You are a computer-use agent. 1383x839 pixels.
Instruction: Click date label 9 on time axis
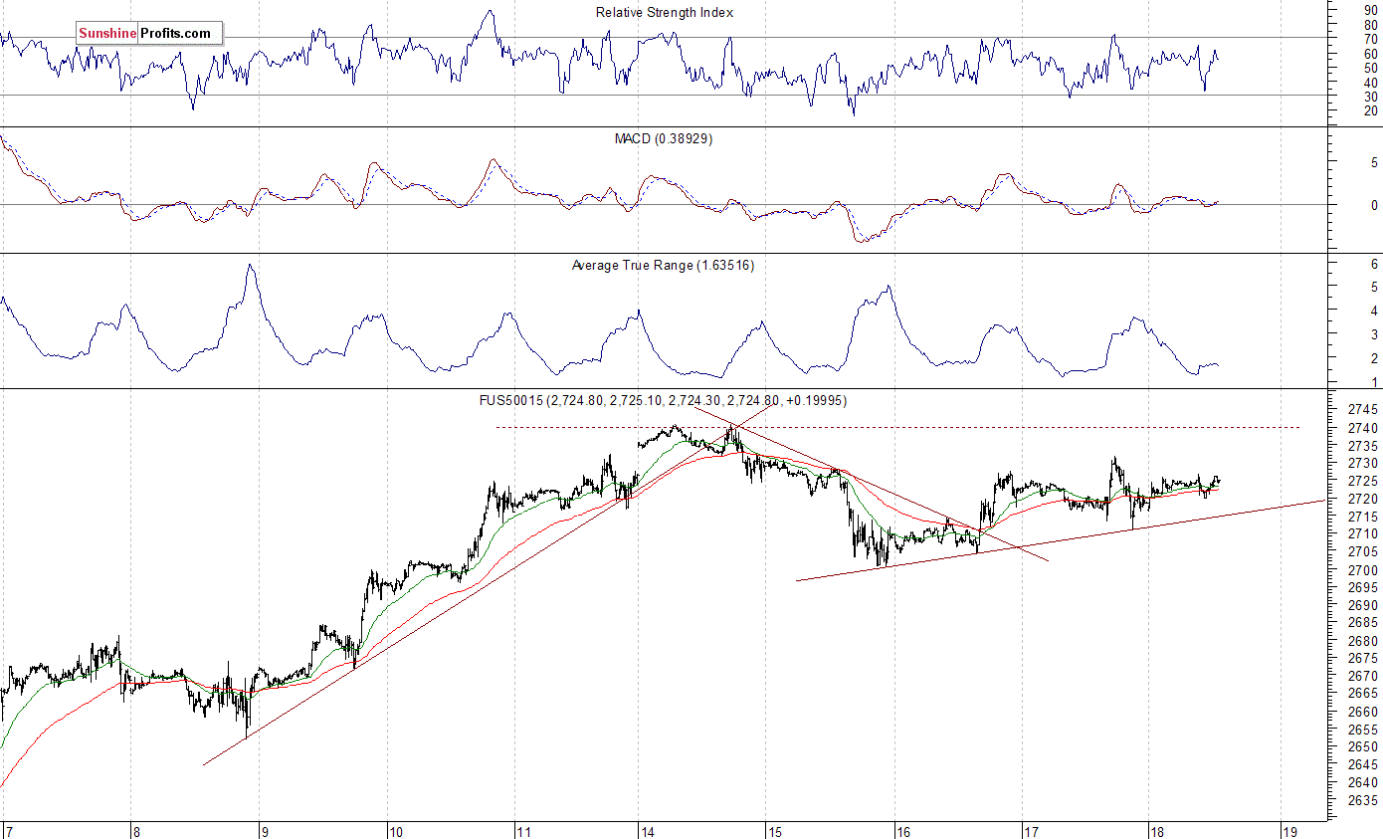point(265,831)
